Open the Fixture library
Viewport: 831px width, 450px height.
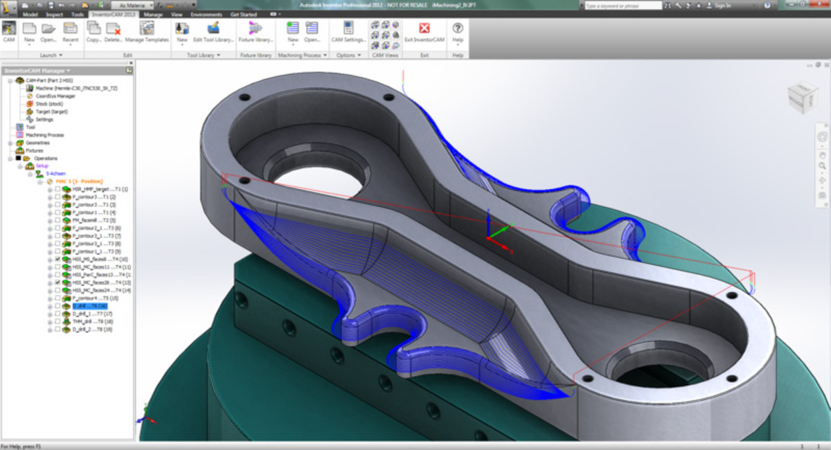coord(256,33)
